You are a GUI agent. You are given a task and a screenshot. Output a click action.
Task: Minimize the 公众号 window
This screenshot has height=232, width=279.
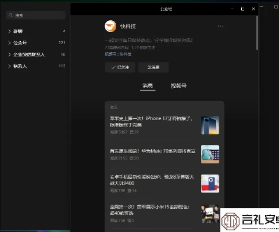point(232,9)
